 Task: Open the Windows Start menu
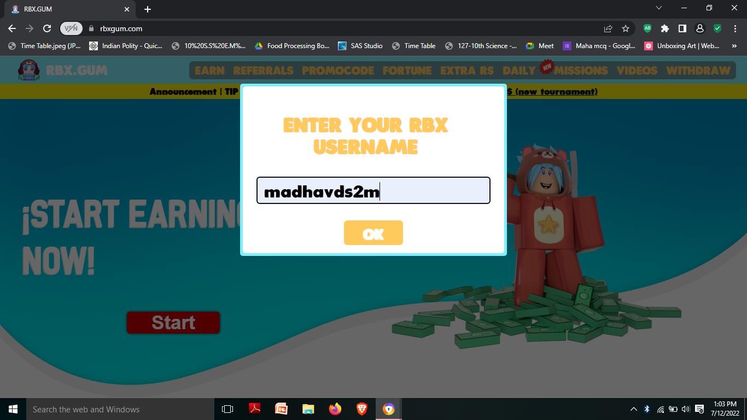point(13,409)
